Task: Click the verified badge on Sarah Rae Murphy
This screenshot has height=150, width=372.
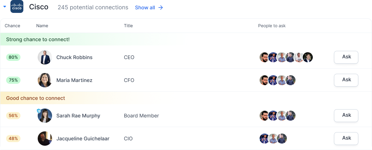Action: (39, 111)
